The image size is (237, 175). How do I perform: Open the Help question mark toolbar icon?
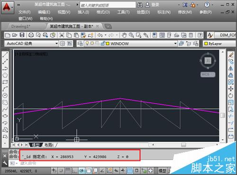click(200, 35)
